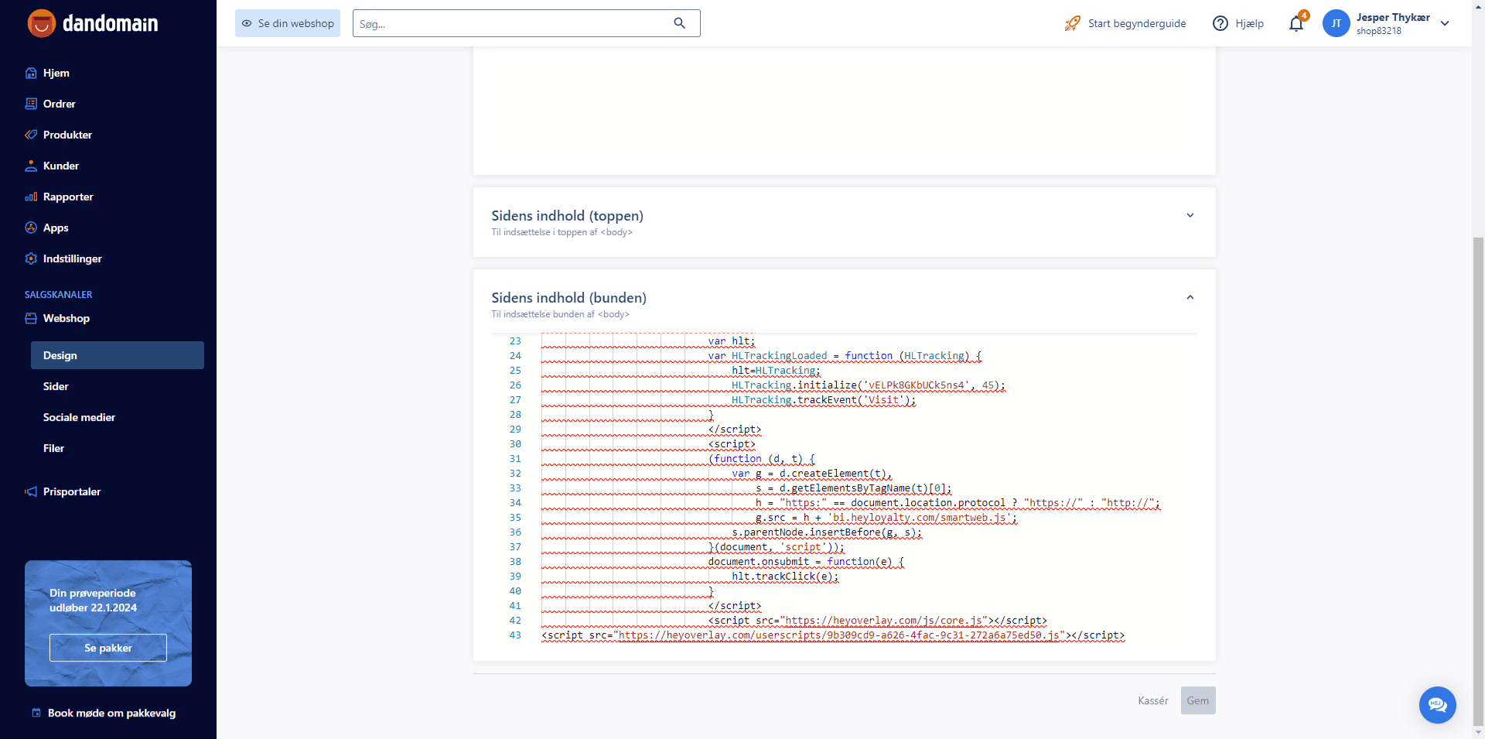
Task: Focus the Søg search input field
Action: click(510, 24)
